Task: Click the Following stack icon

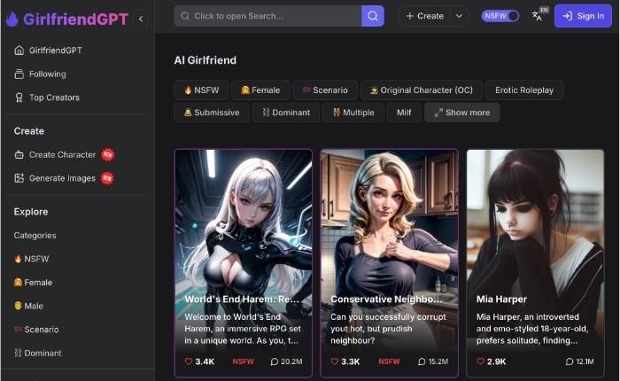Action: (x=19, y=74)
